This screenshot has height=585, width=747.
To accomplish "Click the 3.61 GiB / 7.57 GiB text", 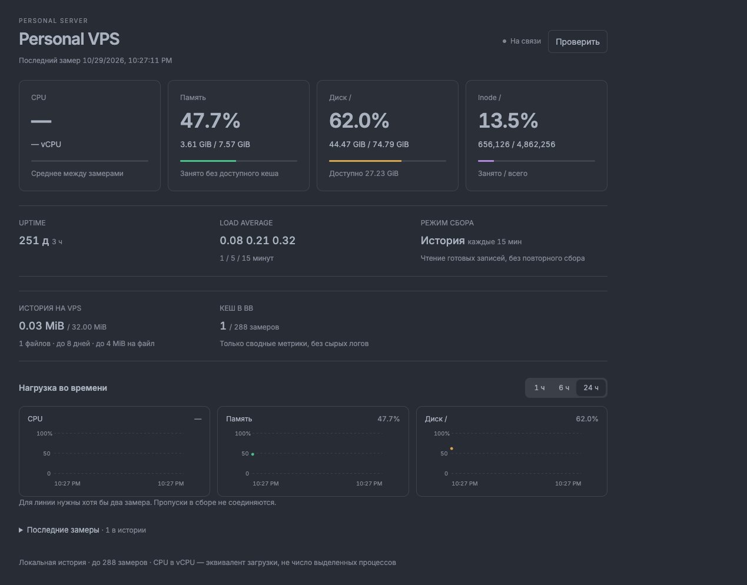I will click(215, 144).
